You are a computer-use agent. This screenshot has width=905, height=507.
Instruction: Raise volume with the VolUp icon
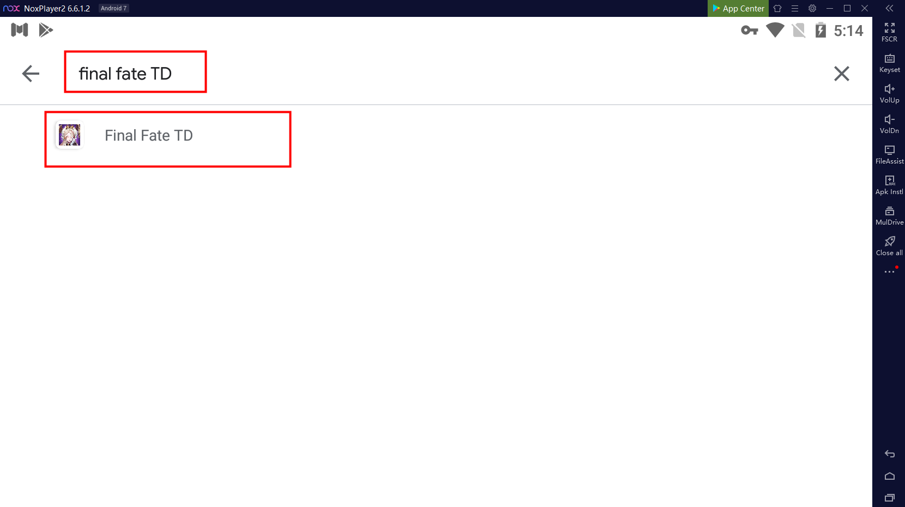889,94
